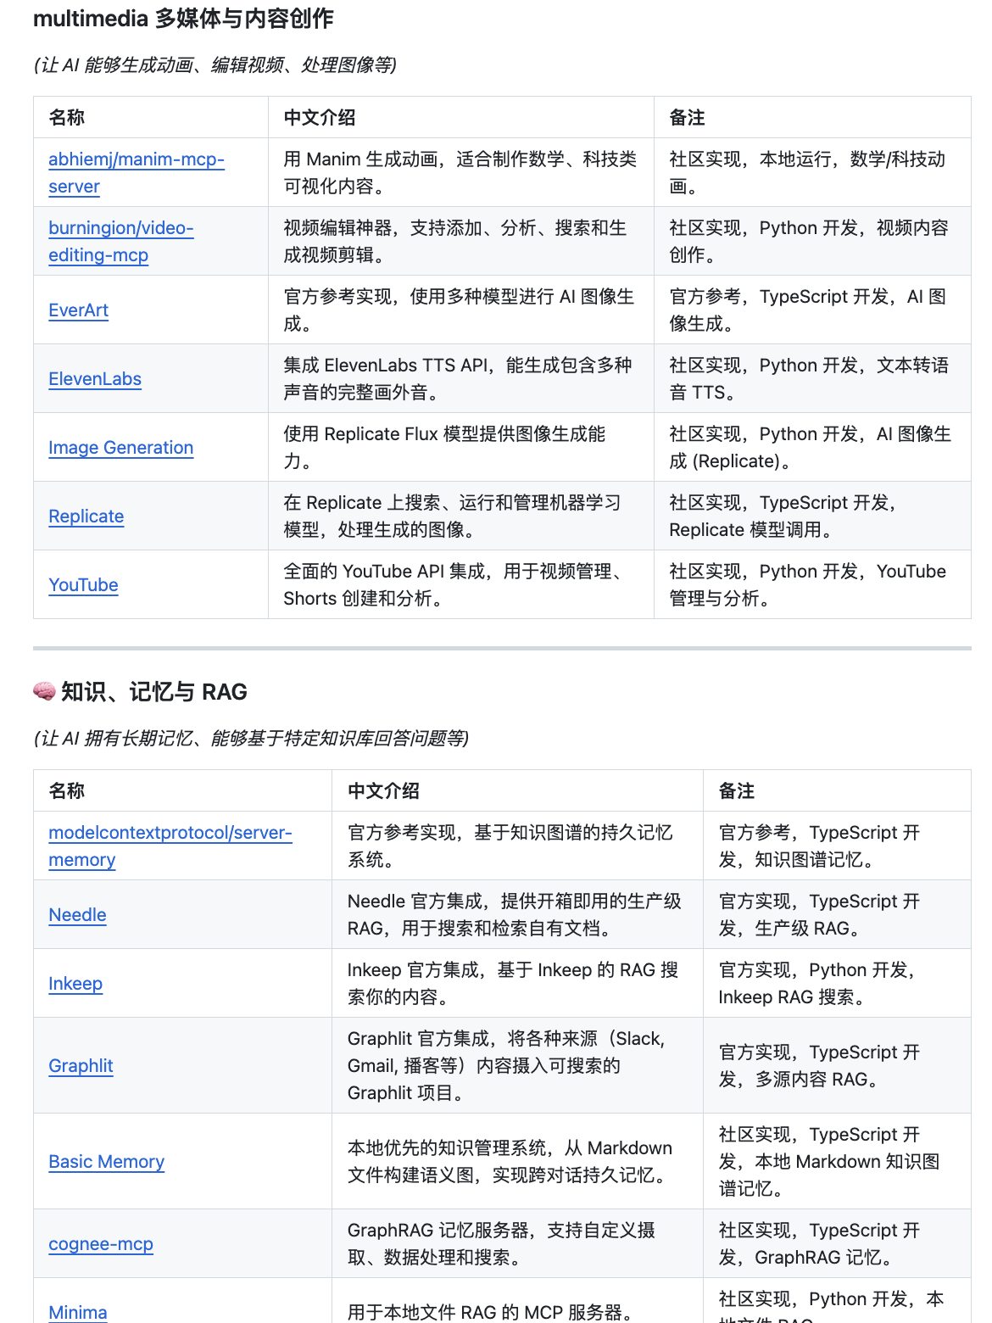Select the multimedia 多媒体与内容创作 heading
The image size is (992, 1323).
(183, 19)
